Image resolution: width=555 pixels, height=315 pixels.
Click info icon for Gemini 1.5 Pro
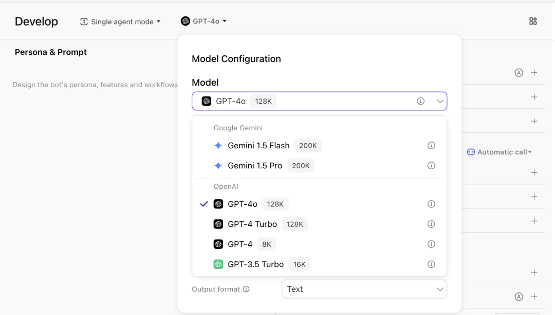431,166
